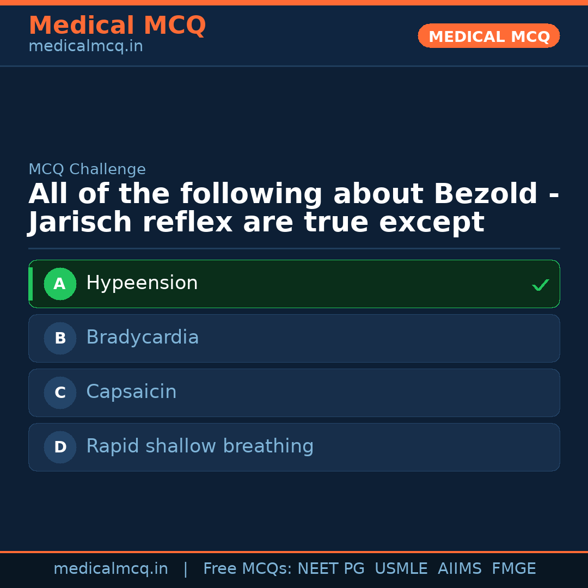
Task: Open the medicalmcq.in link in footer
Action: (111, 569)
